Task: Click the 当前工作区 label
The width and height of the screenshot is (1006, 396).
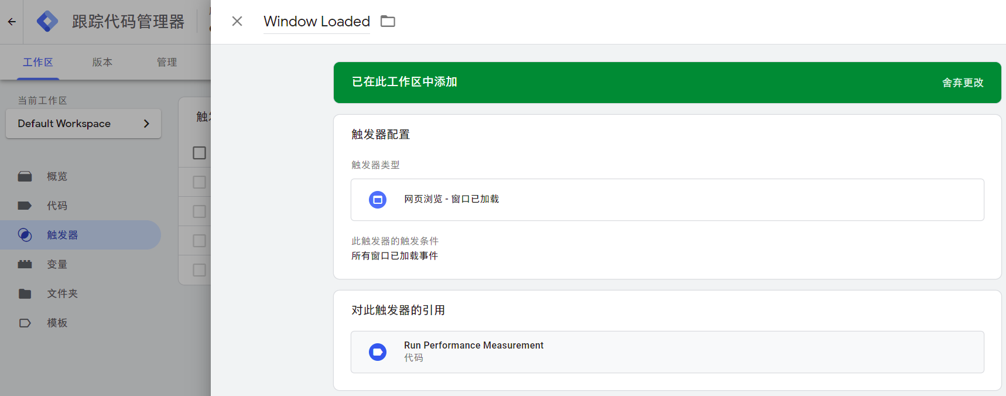Action: pos(42,101)
